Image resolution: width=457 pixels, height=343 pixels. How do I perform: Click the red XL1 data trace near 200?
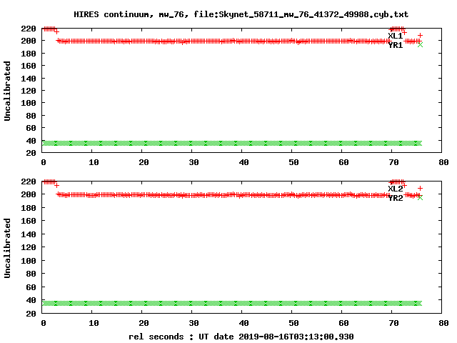(223, 41)
